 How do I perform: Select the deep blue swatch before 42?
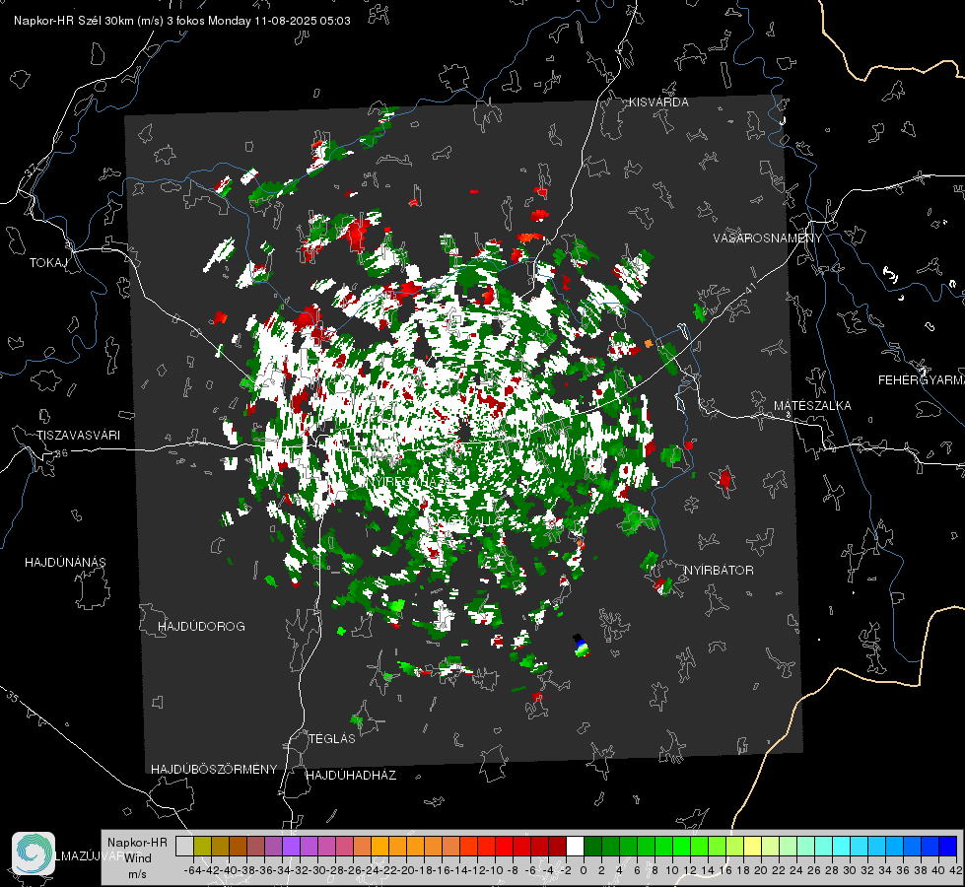tap(948, 846)
